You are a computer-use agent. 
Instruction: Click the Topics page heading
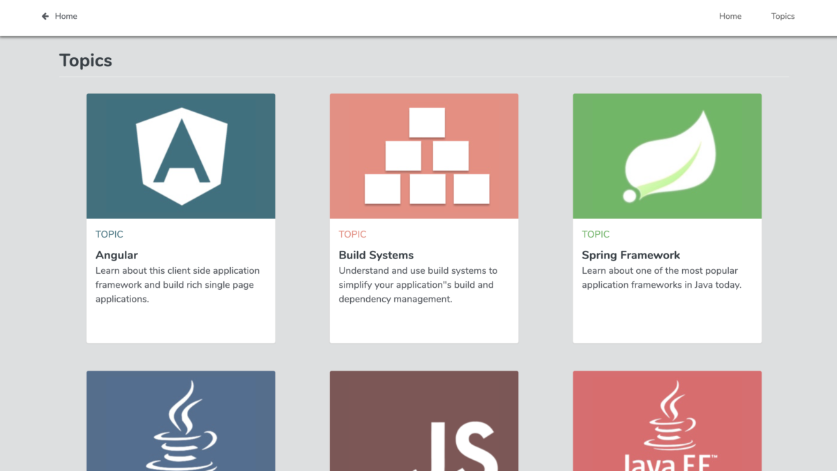point(85,61)
